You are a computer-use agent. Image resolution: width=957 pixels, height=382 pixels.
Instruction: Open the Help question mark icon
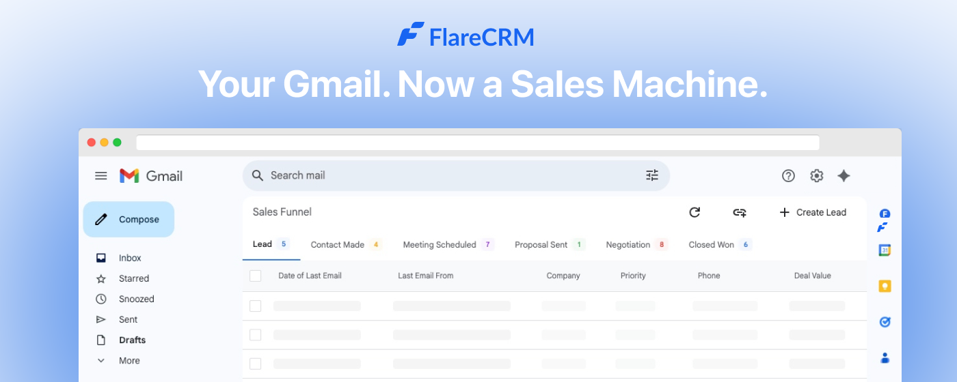(x=788, y=176)
